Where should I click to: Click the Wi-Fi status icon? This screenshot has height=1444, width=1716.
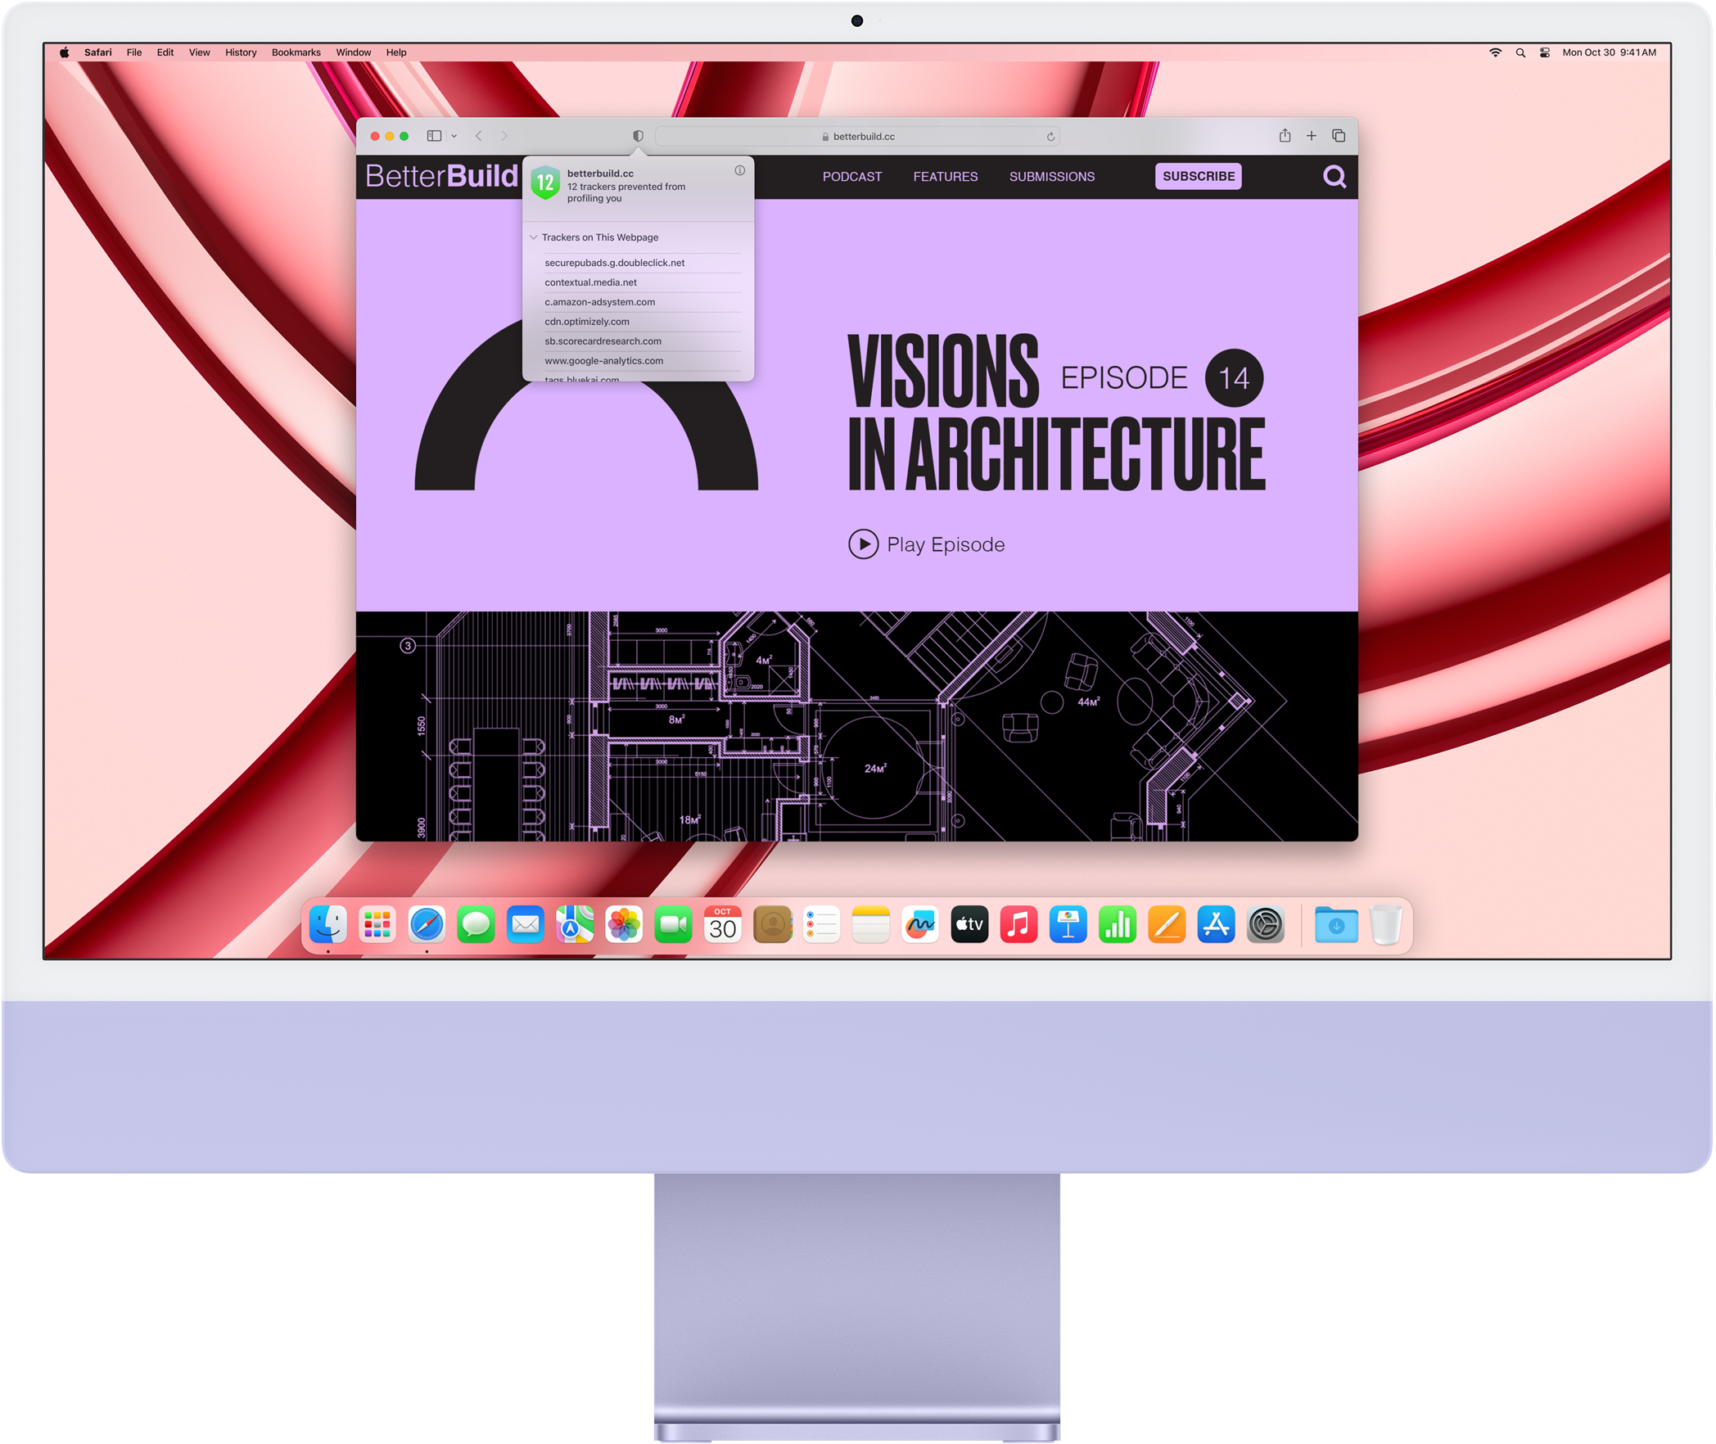[x=1495, y=52]
